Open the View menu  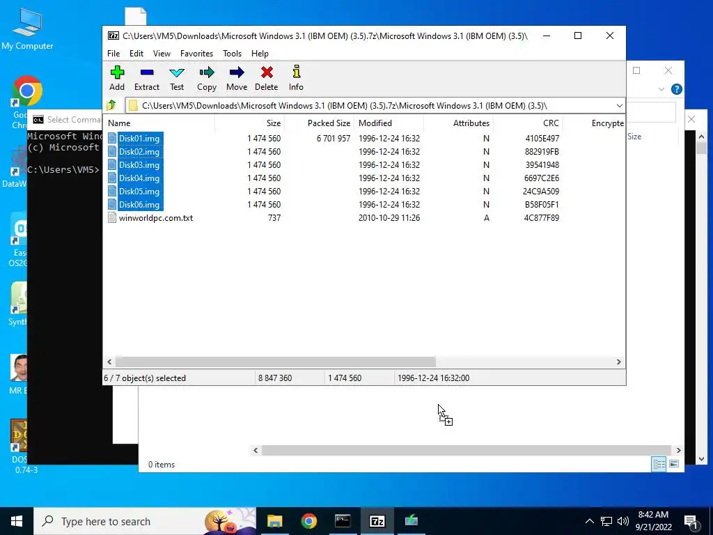point(162,54)
